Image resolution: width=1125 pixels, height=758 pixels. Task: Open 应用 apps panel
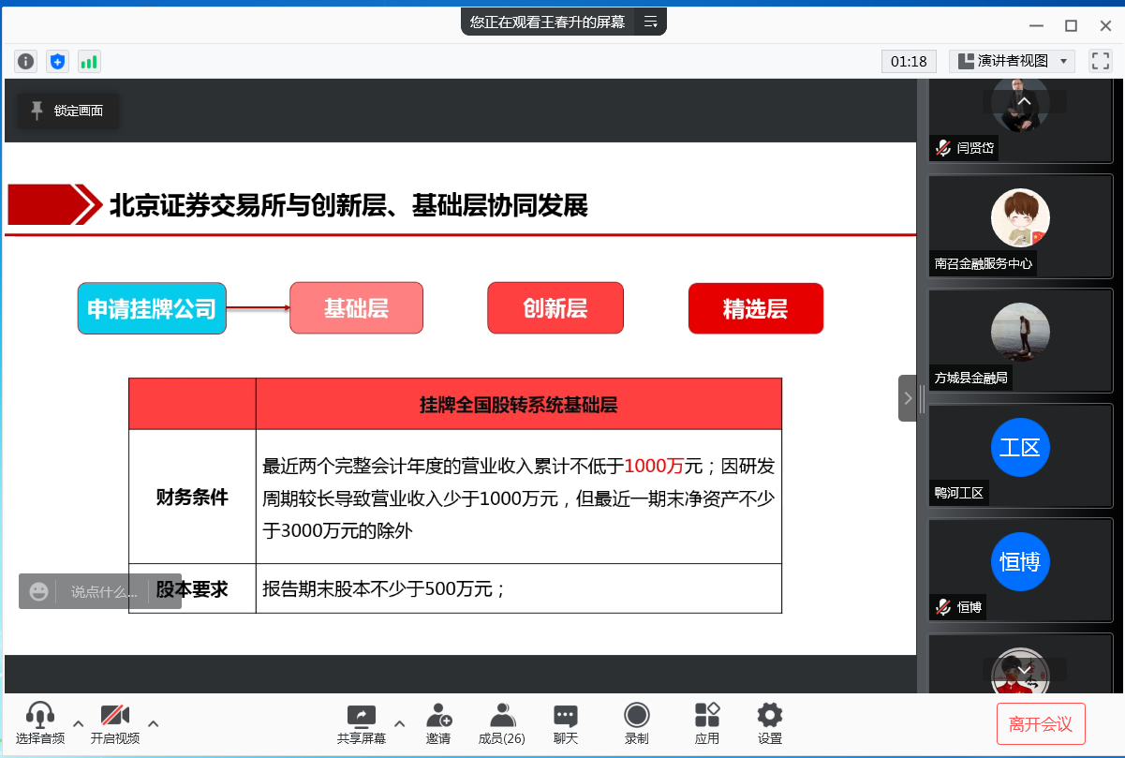tap(707, 724)
